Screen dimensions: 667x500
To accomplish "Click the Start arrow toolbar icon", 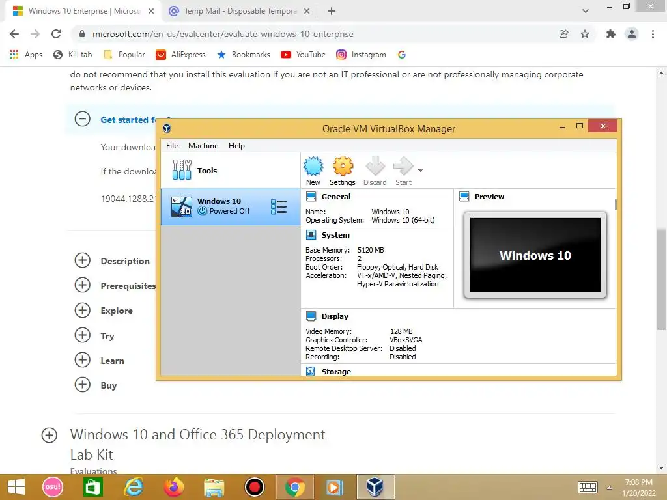I will point(403,166).
